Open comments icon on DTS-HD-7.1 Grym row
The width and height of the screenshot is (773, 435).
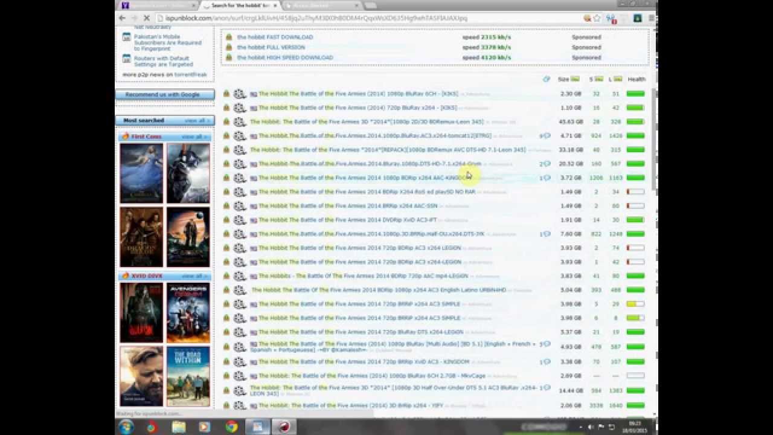pos(547,164)
